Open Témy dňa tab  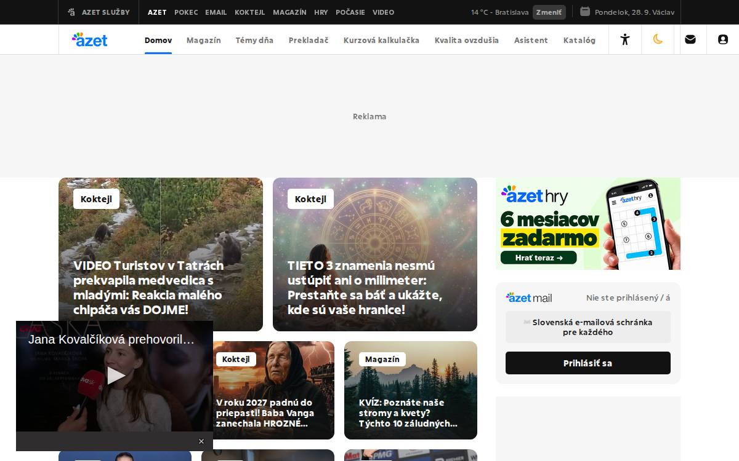coord(254,40)
